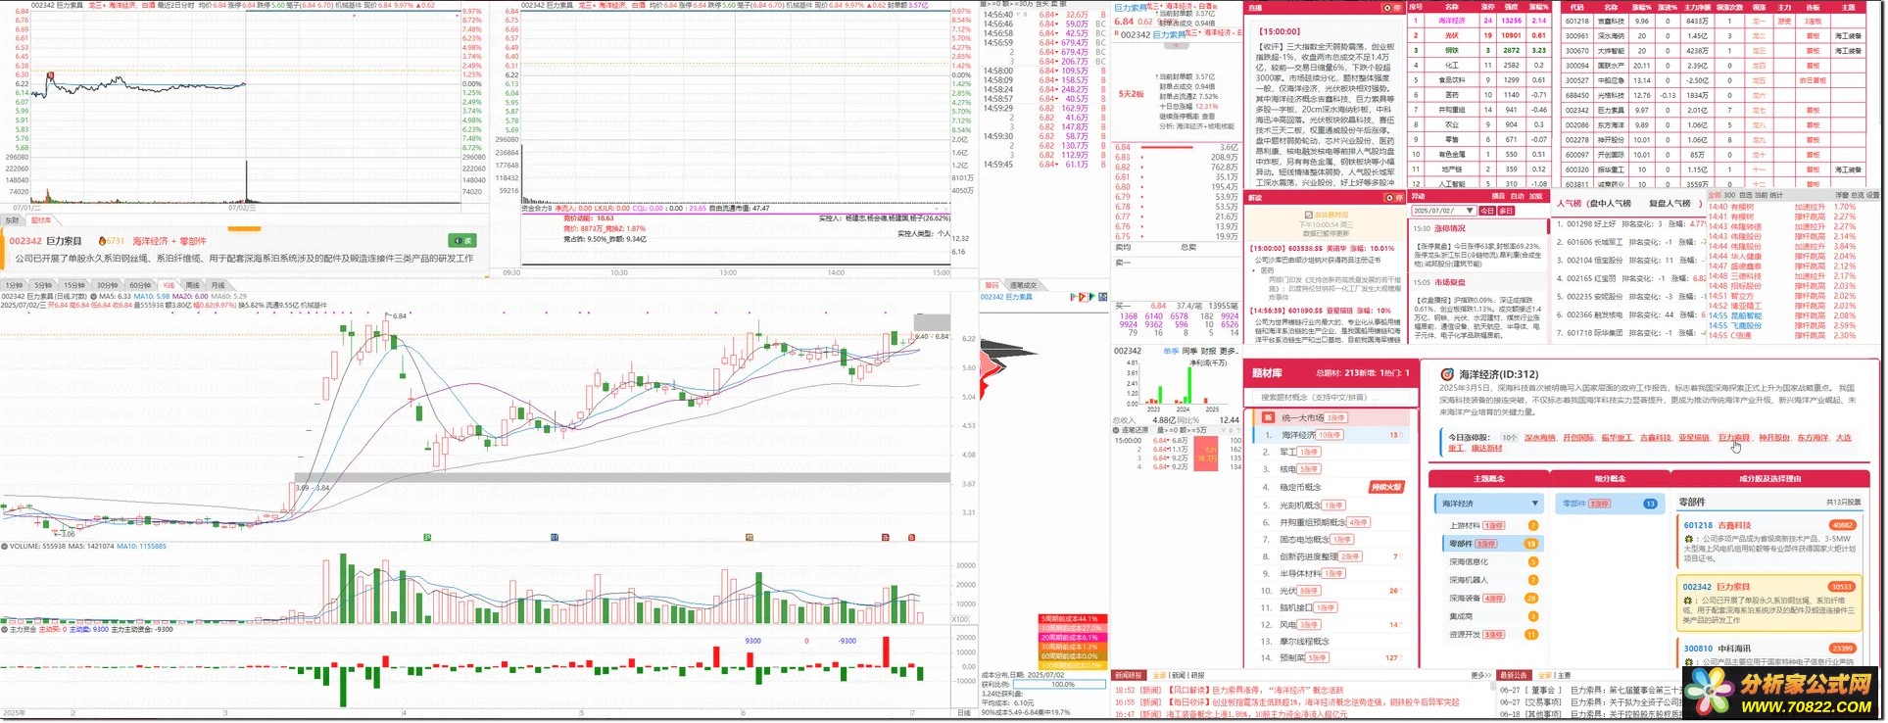Click the count badge 13 next to 零部件 pill
Screen dimensions: 1888x723
tap(1650, 504)
